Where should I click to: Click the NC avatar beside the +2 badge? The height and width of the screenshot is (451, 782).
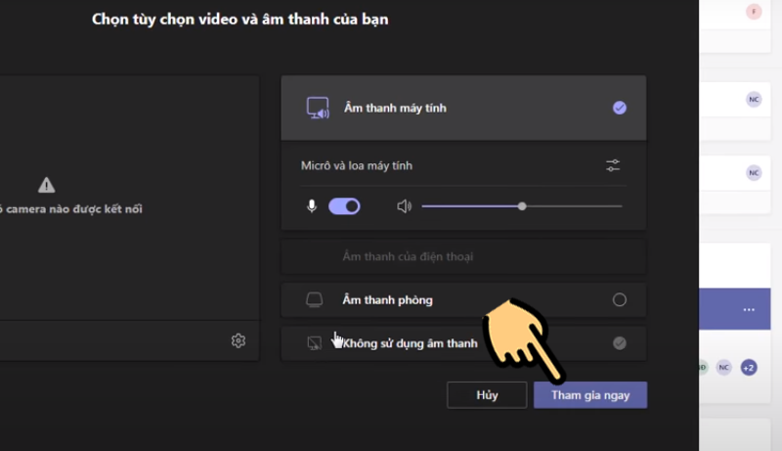(723, 368)
